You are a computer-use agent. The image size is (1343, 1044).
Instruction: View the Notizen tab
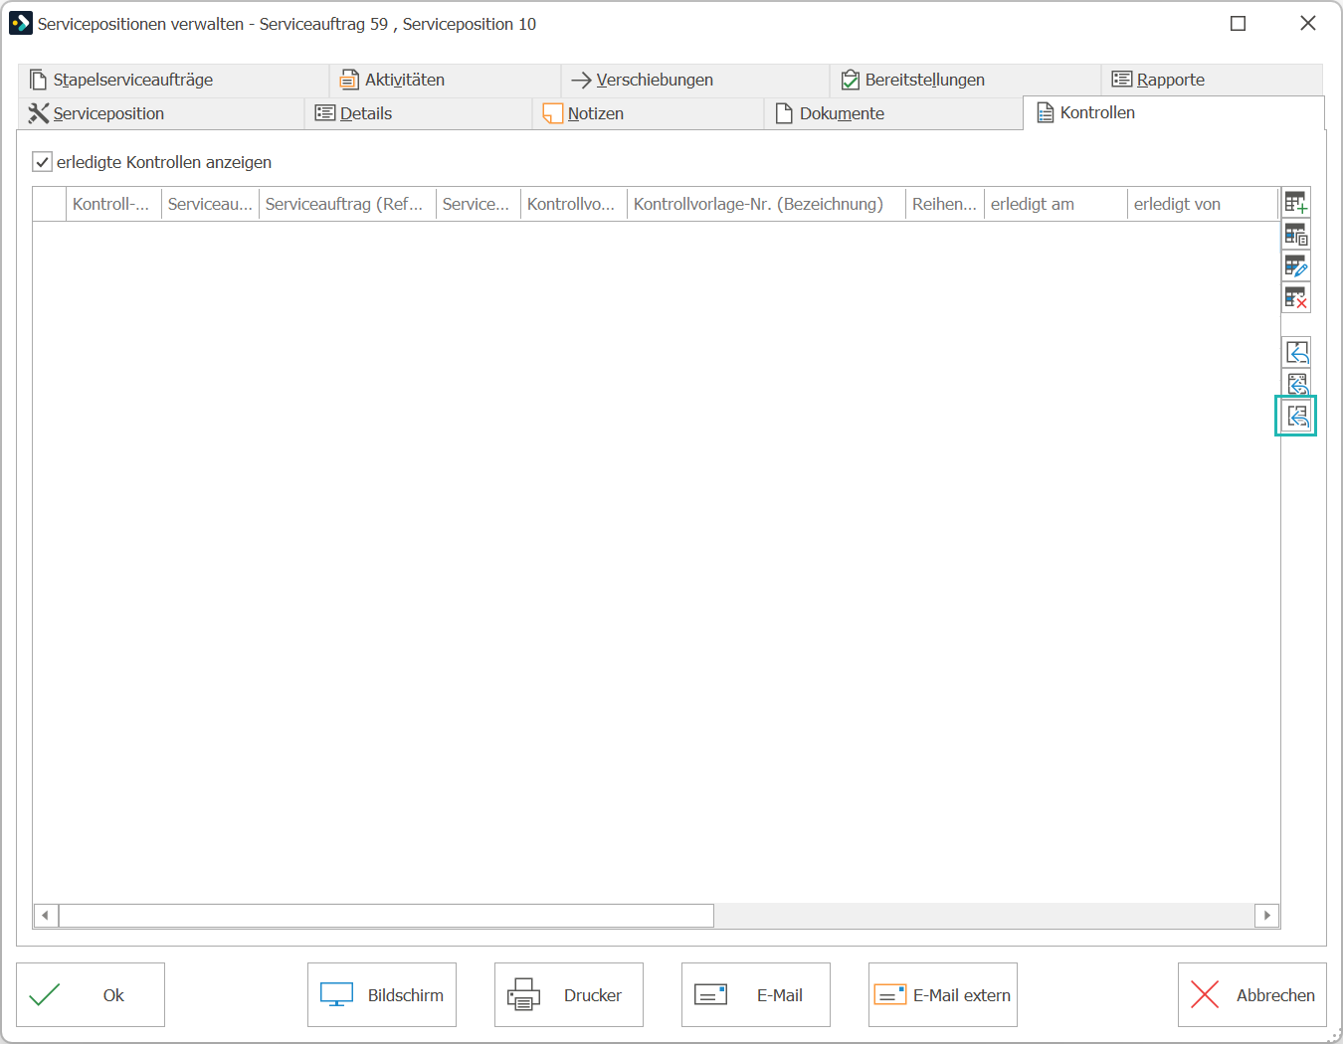pyautogui.click(x=648, y=113)
